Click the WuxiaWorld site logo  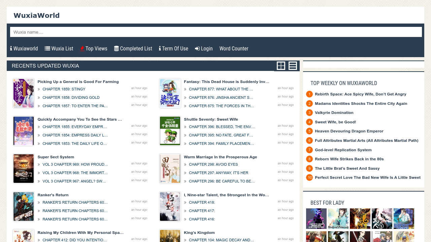pyautogui.click(x=36, y=15)
